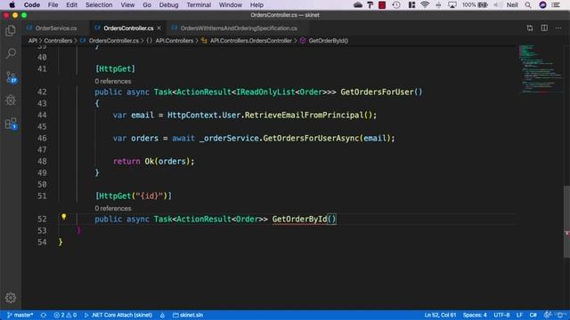The height and width of the screenshot is (320, 570).
Task: Click GetOrdersForUserAsync on line 46
Action: pos(311,139)
